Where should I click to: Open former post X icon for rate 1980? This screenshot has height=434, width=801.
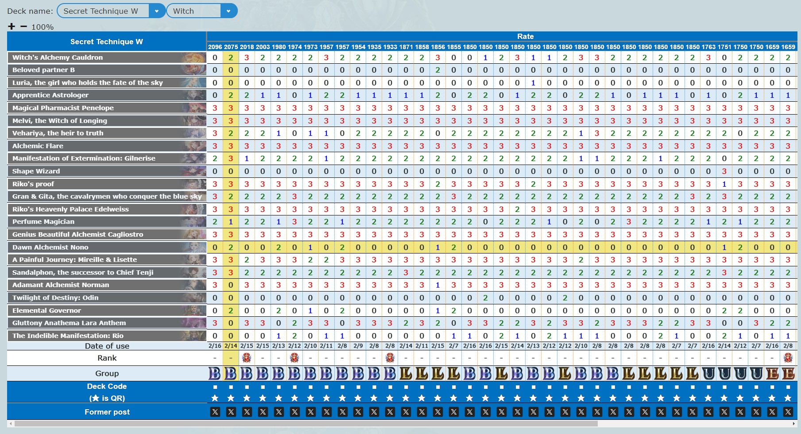279,412
